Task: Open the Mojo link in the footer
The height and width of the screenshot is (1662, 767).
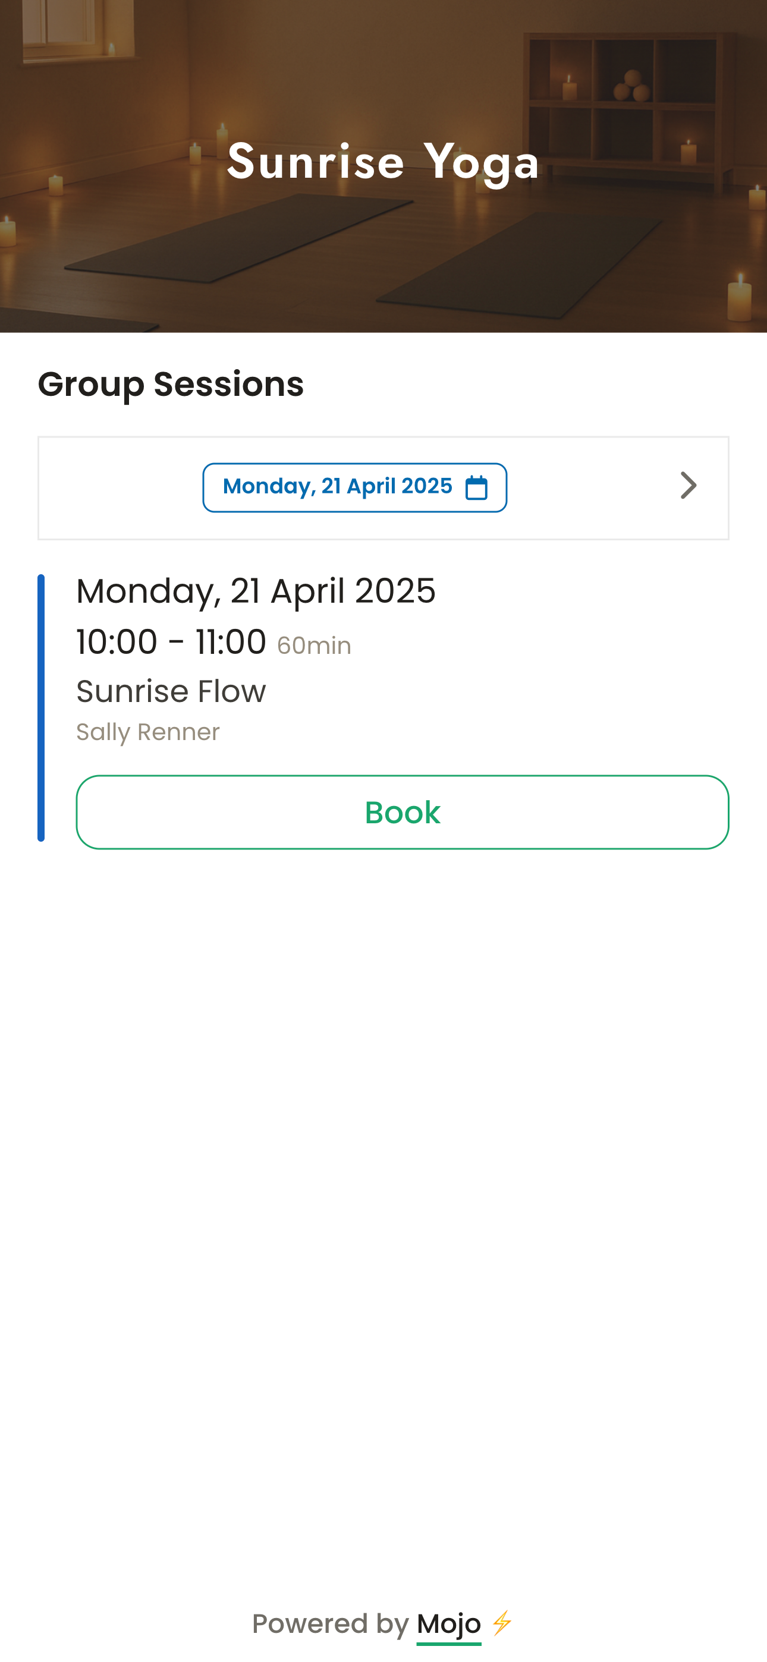Action: (x=449, y=1624)
